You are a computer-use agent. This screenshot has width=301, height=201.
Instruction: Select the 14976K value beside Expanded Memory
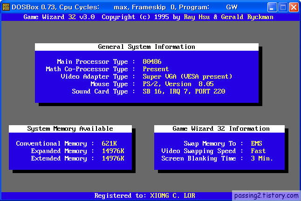(x=113, y=151)
